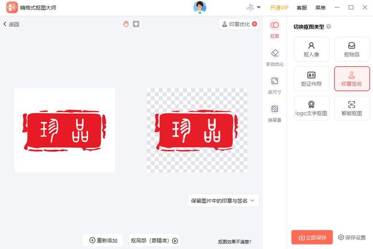This screenshot has width=373, height=249.
Task: Select 抠证件照 ID photo cutout type
Action: [x=311, y=79]
